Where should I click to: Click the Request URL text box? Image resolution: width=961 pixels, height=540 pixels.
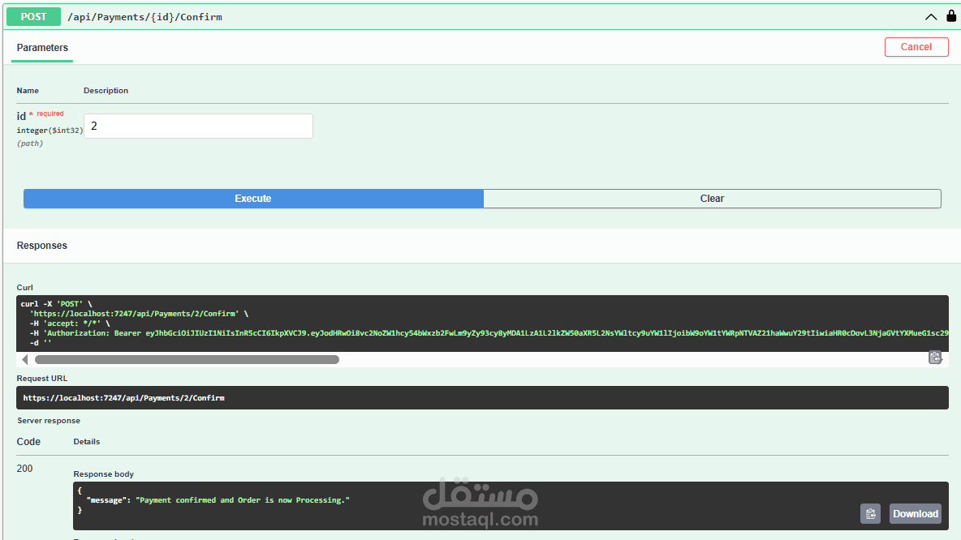pyautogui.click(x=482, y=398)
